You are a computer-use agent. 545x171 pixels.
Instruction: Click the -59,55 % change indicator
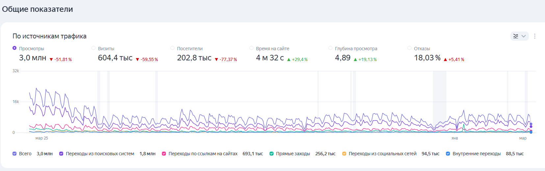[147, 59]
